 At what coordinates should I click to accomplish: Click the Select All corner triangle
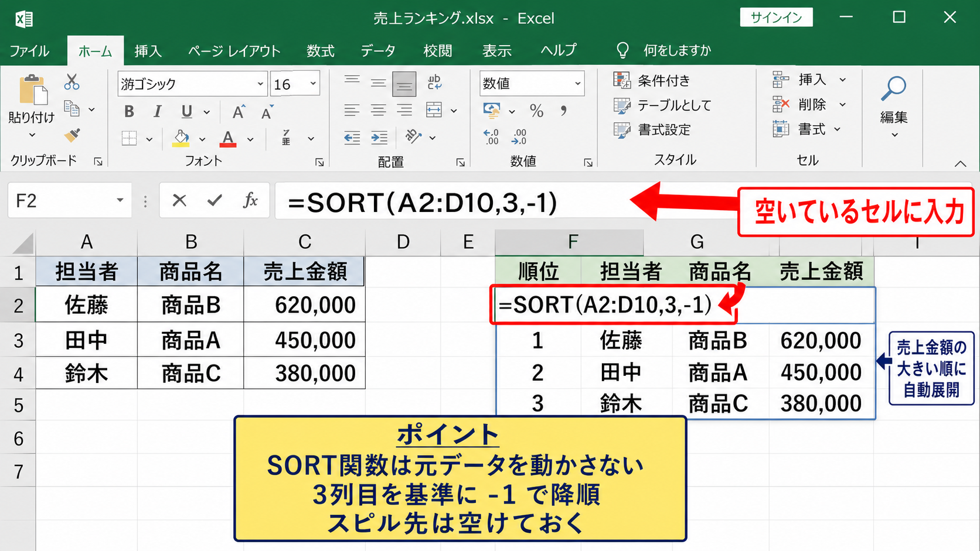(22, 242)
